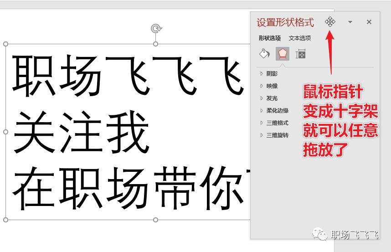
Task: Expand the 发光 section
Action: click(x=272, y=98)
